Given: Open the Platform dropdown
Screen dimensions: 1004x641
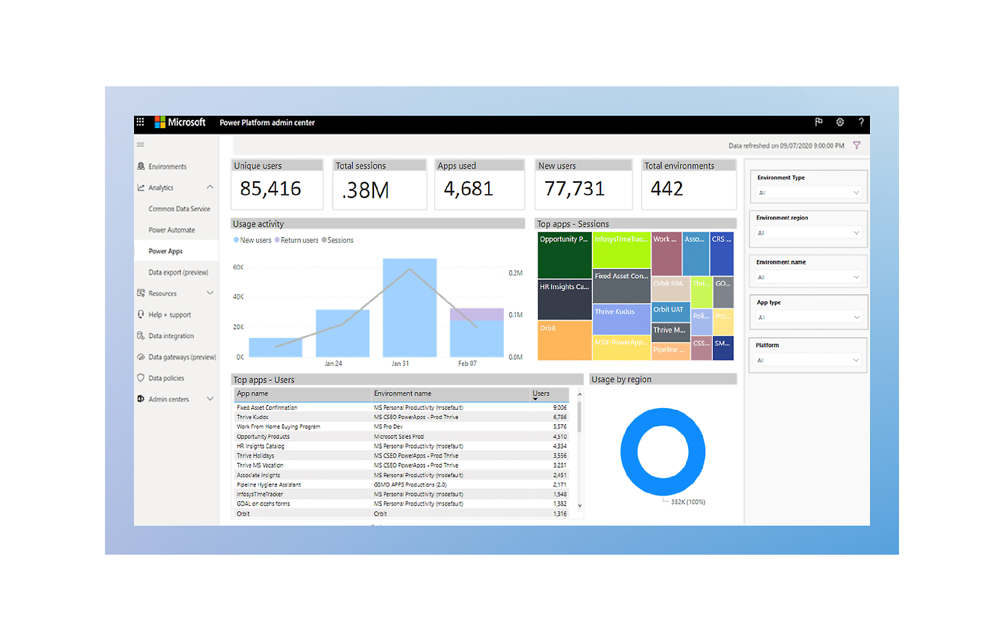Looking at the screenshot, I should pos(809,360).
